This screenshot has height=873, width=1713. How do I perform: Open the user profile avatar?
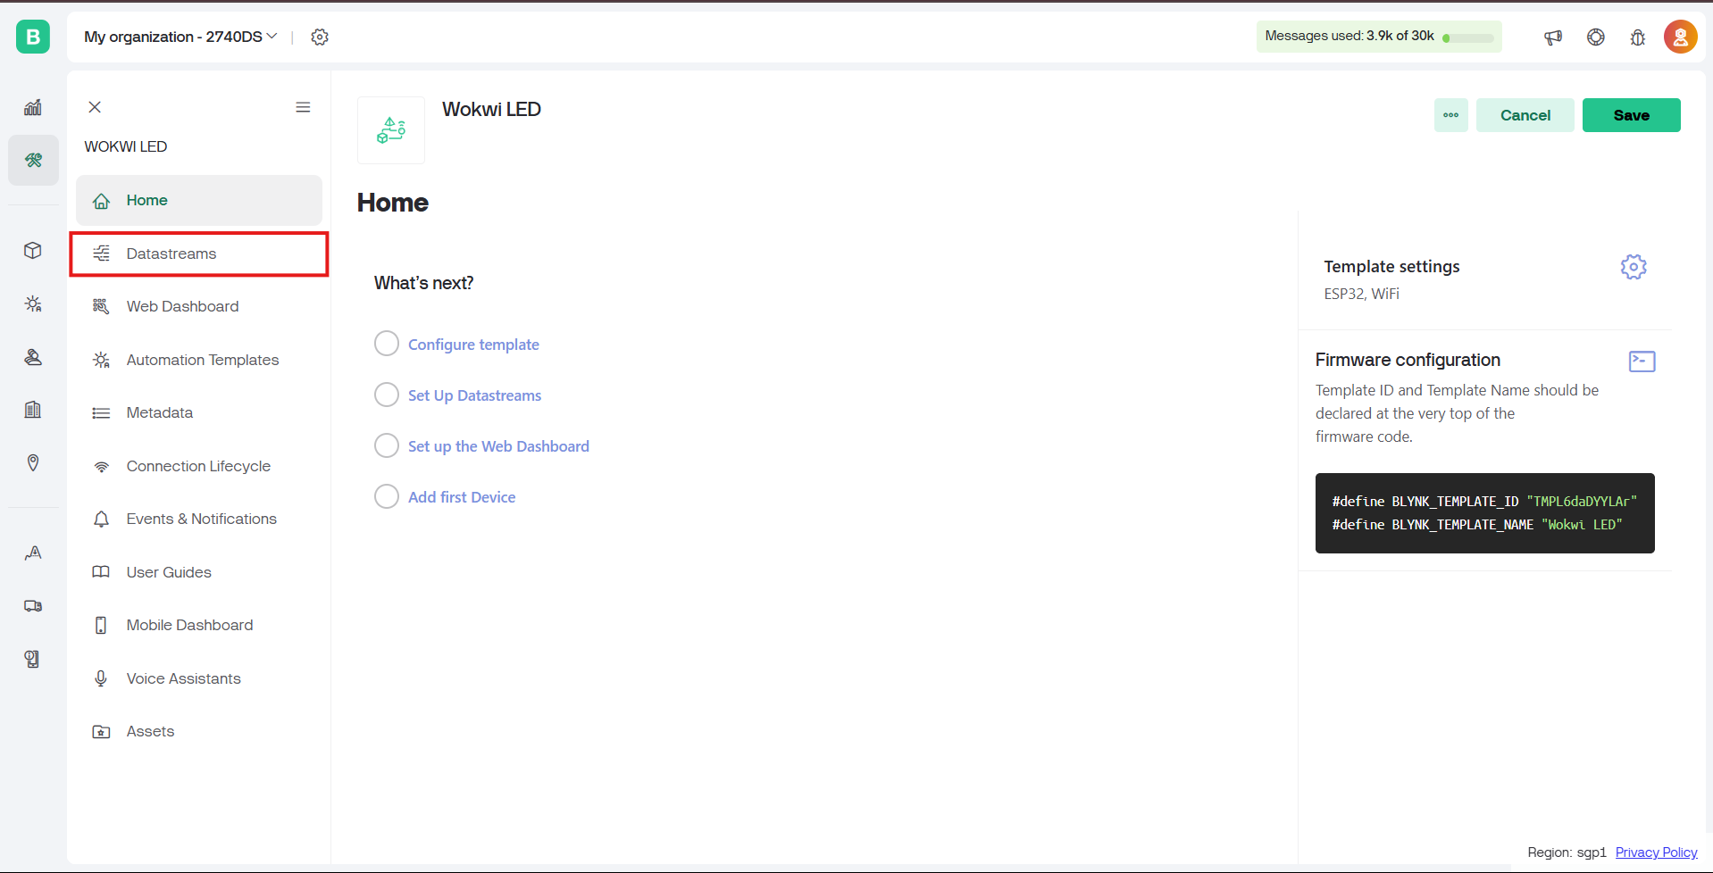(1679, 37)
